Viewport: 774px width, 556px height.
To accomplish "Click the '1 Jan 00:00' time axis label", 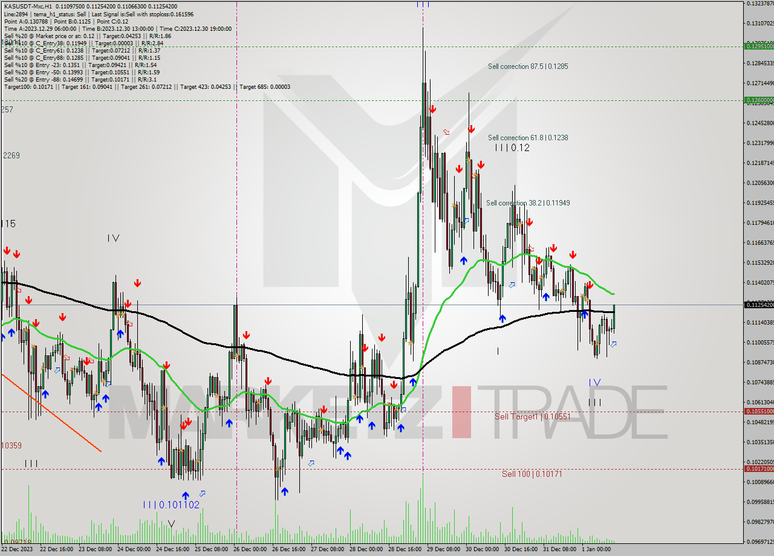I will click(x=597, y=549).
